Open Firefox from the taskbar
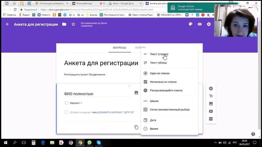 pos(71,143)
